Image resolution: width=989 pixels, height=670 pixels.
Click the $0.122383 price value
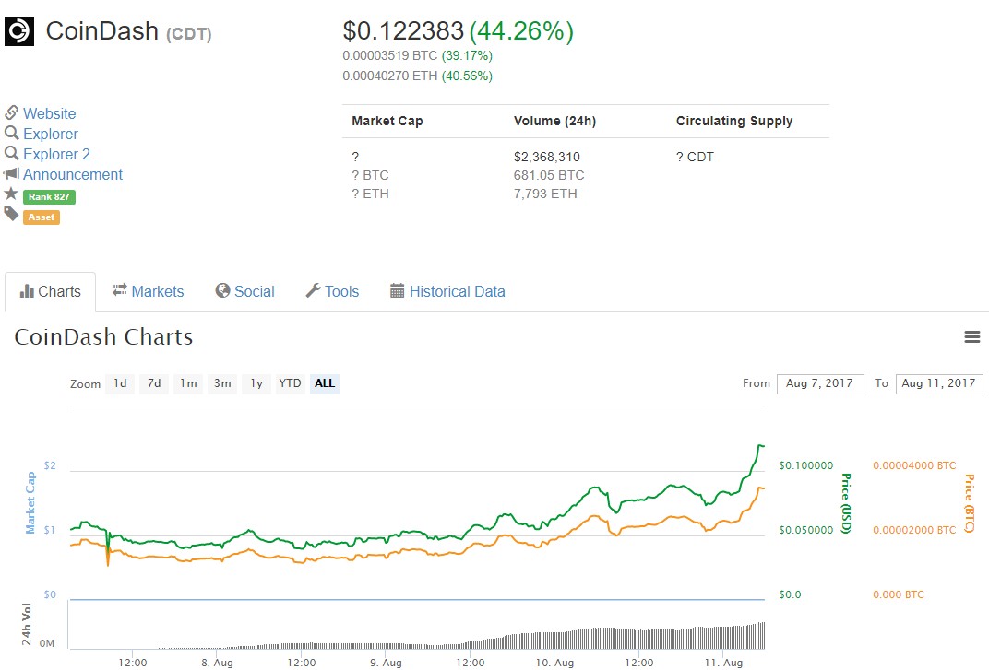pos(403,31)
